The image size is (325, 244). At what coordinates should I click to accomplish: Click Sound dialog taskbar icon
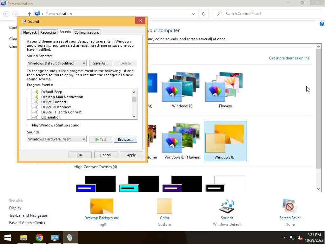(70, 238)
